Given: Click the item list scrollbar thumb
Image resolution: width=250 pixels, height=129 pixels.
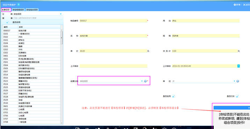Looking at the screenshot, I should 62,38.
